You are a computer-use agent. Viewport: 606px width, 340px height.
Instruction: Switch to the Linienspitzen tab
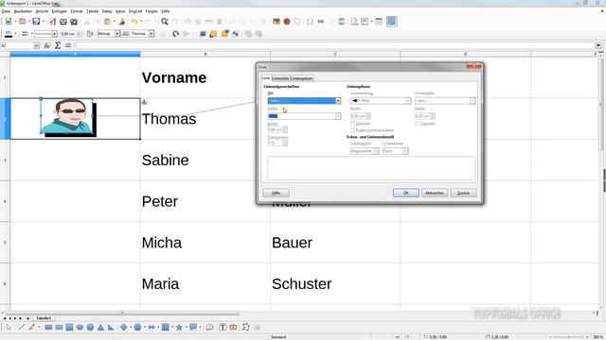click(x=301, y=78)
